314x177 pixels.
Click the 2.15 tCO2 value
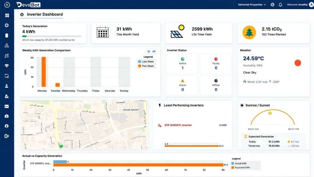tap(272, 29)
